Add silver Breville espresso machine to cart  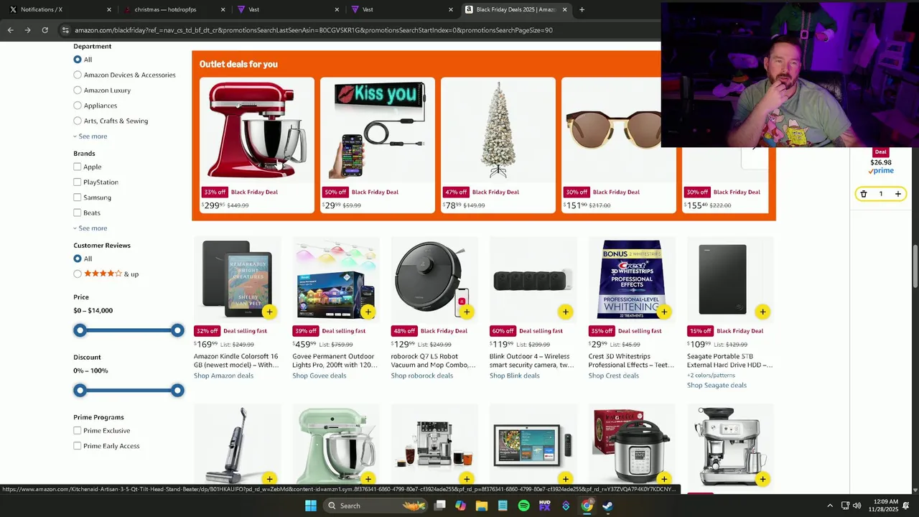762,479
